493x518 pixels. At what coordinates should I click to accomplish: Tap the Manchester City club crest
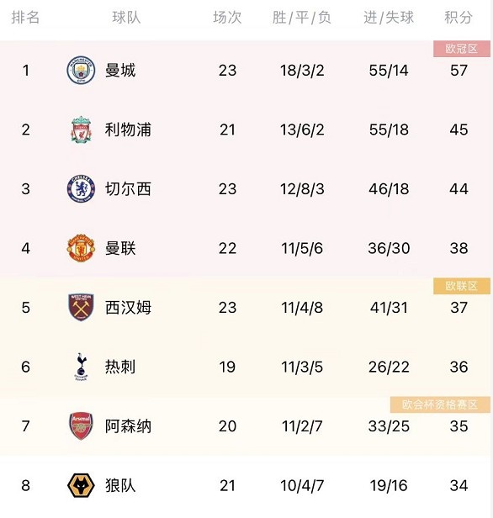tap(81, 70)
